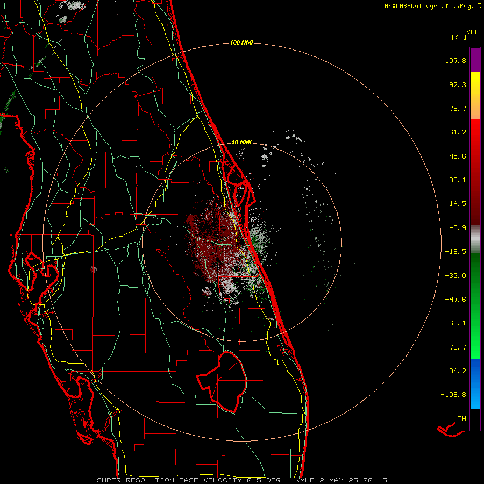Select the -32.0 legend value
The height and width of the screenshot is (484, 484).
[455, 276]
